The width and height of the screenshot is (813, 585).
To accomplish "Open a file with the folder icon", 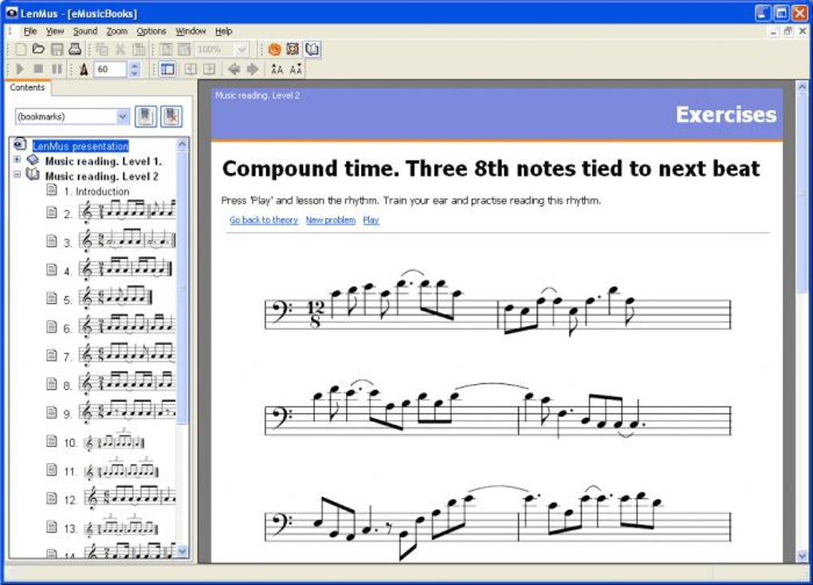I will pos(38,49).
